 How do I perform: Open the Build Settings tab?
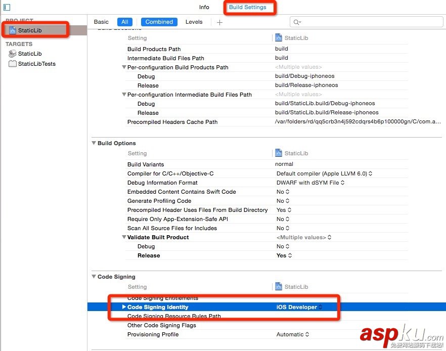pyautogui.click(x=247, y=7)
